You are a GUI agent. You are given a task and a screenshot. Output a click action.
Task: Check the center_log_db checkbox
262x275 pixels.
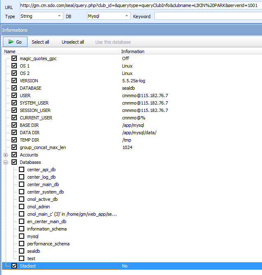click(x=21, y=177)
